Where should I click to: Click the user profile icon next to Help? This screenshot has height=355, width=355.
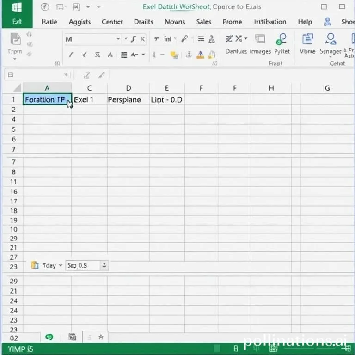(327, 22)
